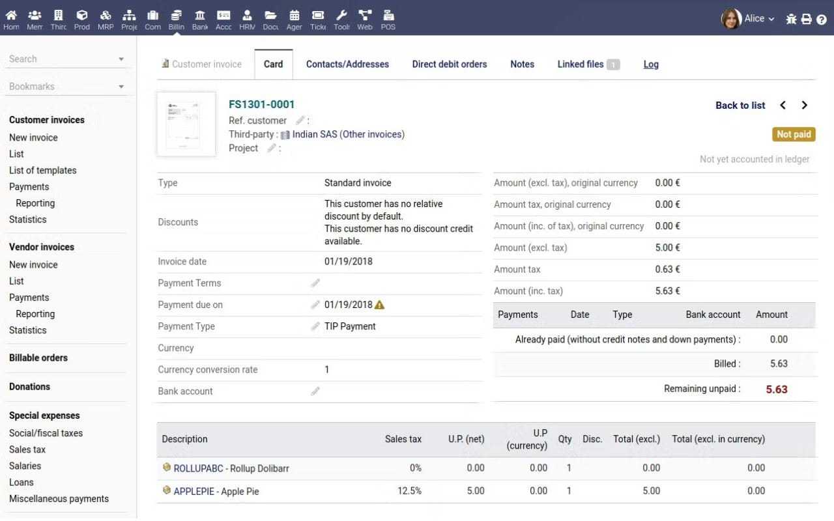This screenshot has height=521, width=834.
Task: Open the Notes tab
Action: point(522,64)
